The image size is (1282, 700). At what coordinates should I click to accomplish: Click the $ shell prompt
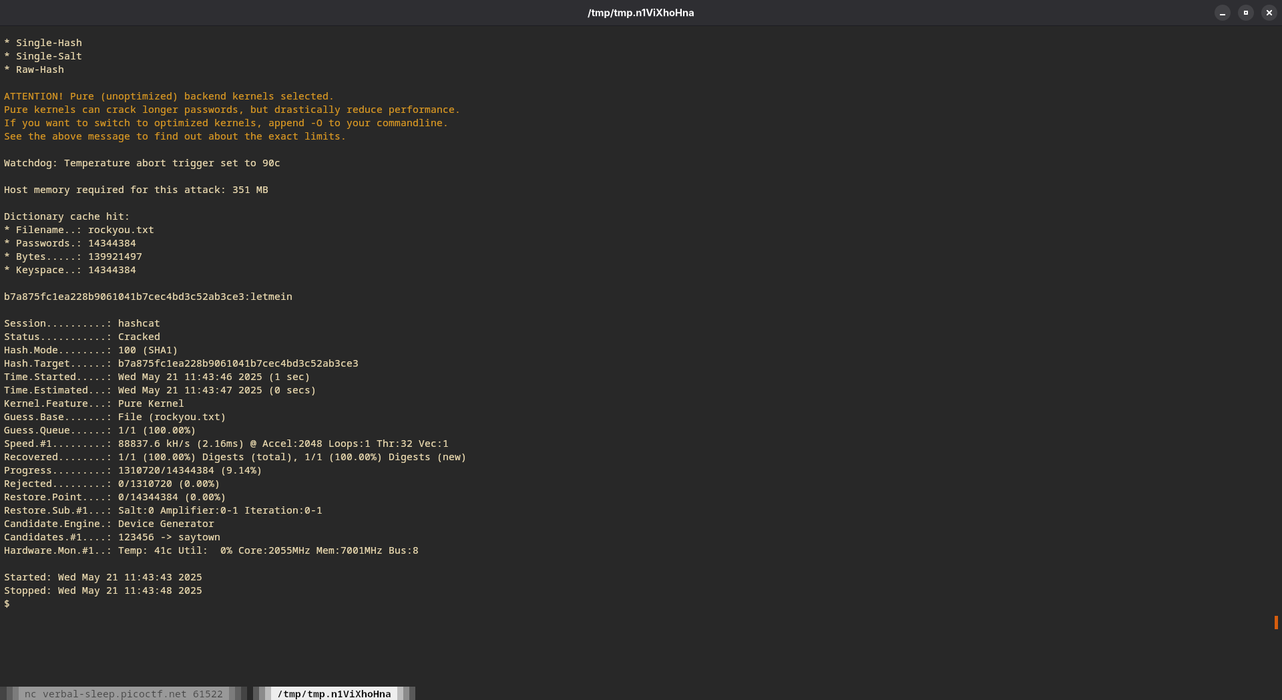click(x=7, y=604)
